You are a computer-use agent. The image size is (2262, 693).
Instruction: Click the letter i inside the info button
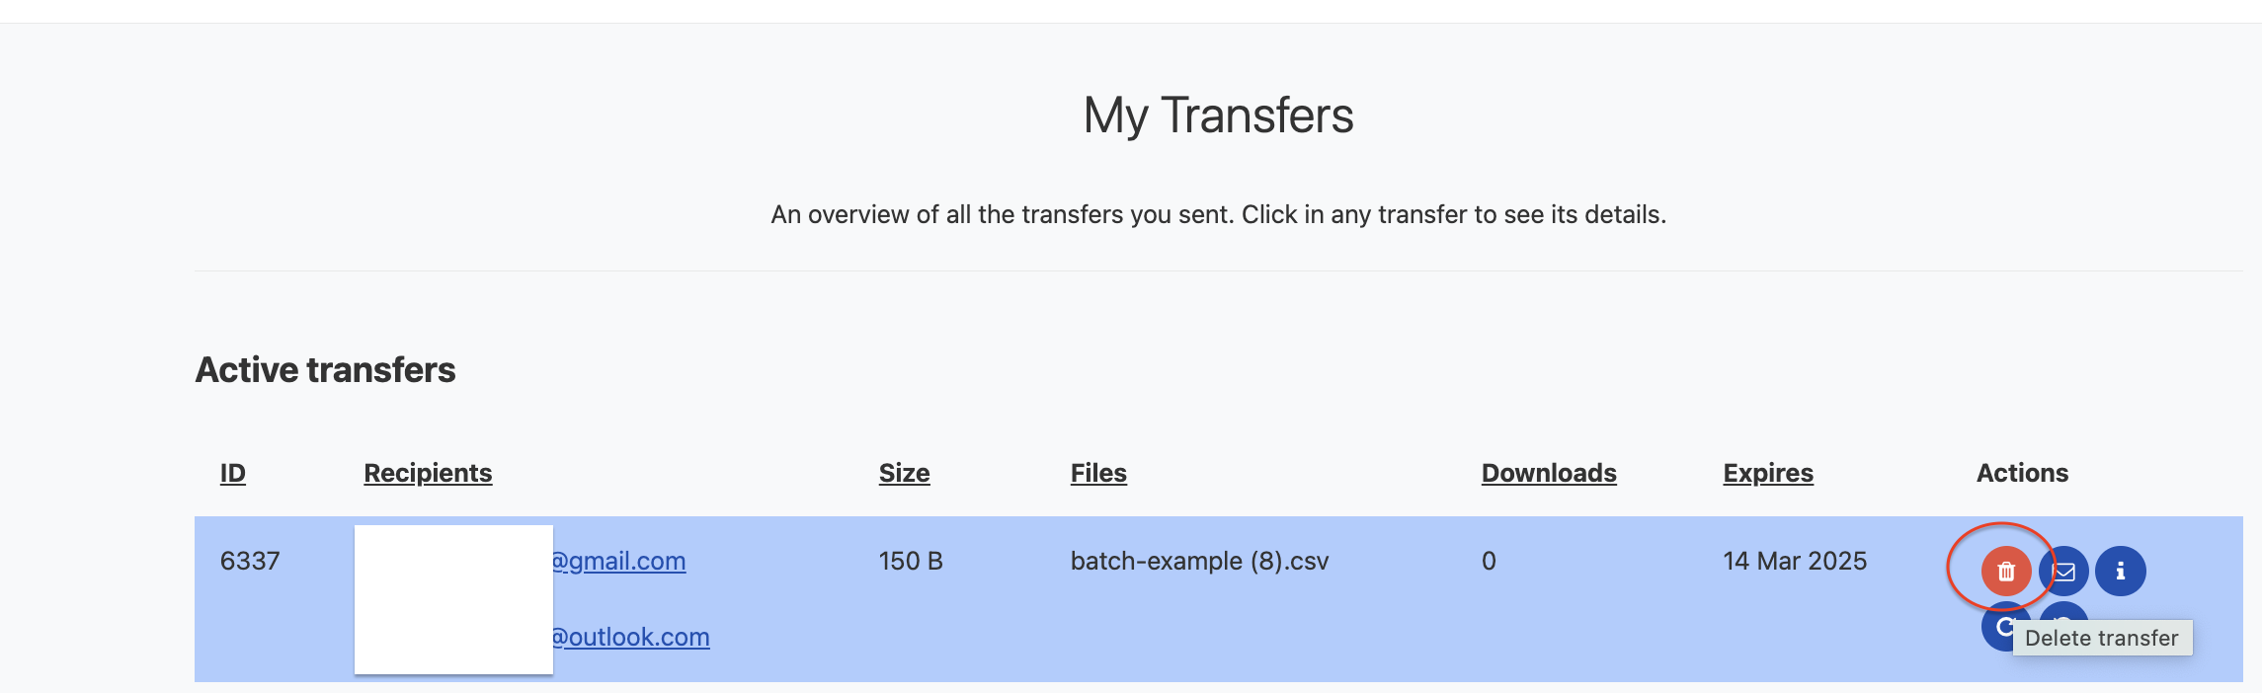pos(2121,571)
